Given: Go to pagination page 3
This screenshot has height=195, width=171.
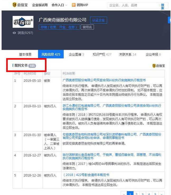Looking at the screenshot, I should tap(143, 193).
